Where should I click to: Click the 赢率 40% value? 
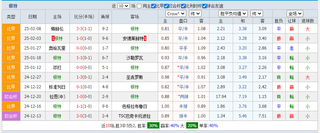[175, 126]
